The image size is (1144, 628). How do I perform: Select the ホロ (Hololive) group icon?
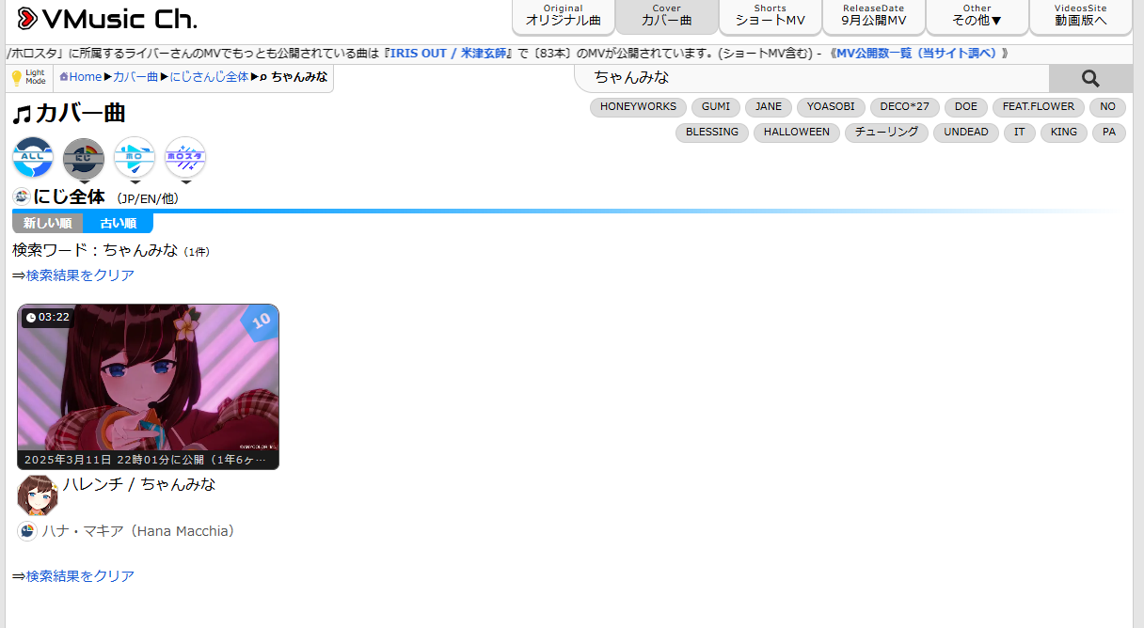point(135,158)
